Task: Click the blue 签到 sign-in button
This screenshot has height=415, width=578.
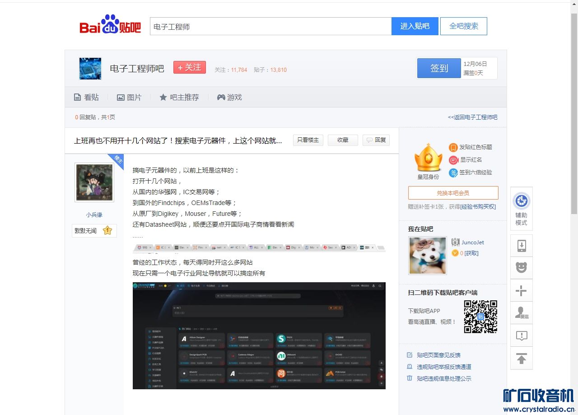Action: tap(439, 68)
